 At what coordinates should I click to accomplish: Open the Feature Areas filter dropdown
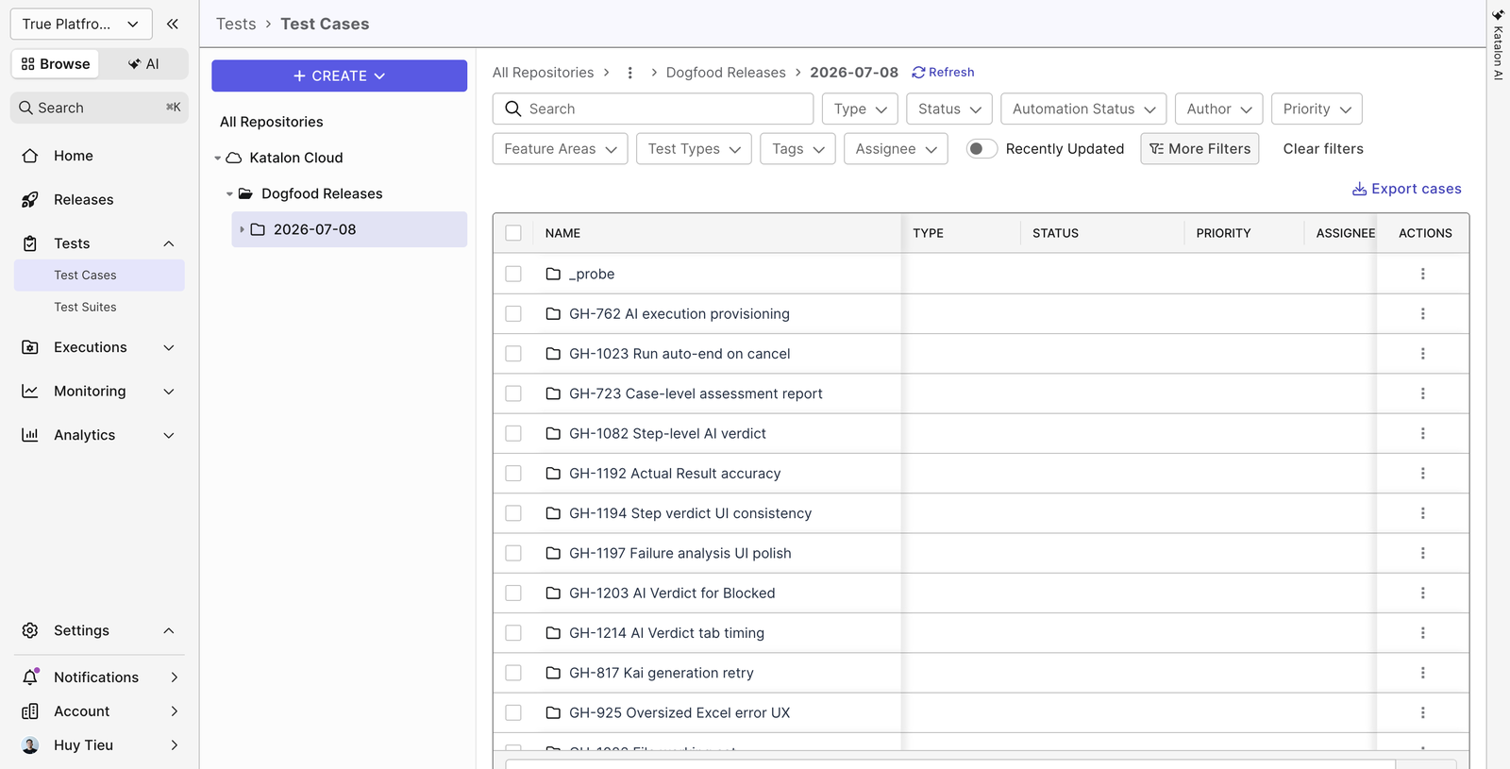[x=560, y=149]
